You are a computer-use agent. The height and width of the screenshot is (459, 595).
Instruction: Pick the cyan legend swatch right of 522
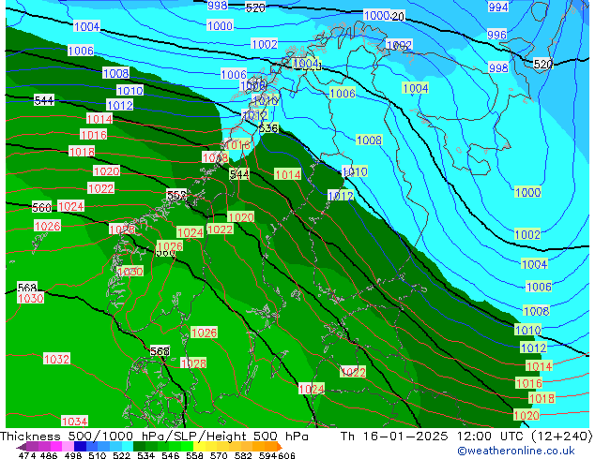coord(128,446)
